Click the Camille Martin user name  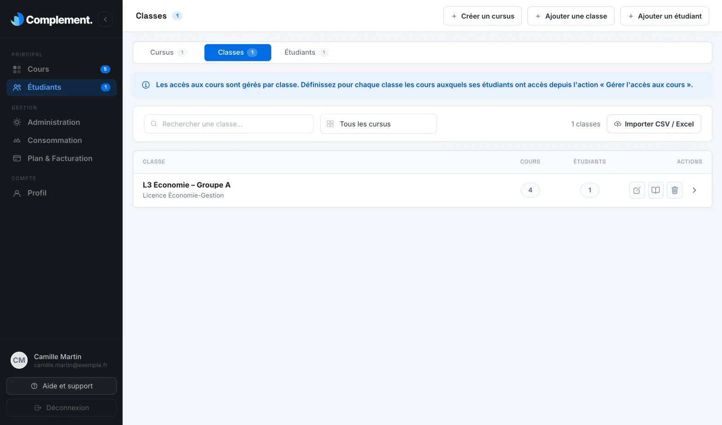pyautogui.click(x=58, y=356)
